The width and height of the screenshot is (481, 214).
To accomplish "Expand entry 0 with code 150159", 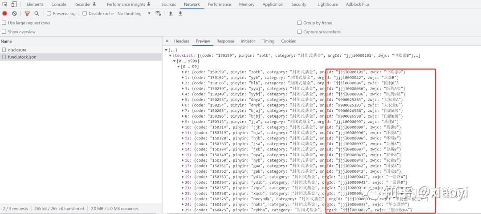I will pyautogui.click(x=183, y=72).
